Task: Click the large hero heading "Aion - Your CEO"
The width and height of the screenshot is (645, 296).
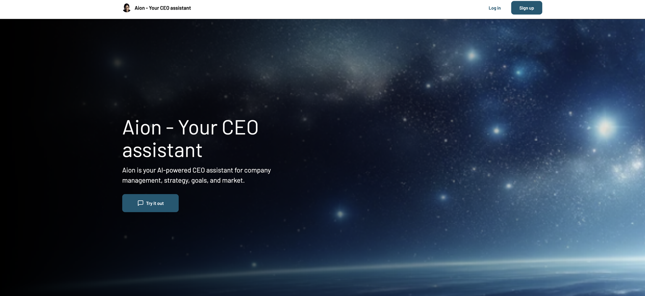Action: [x=190, y=128]
